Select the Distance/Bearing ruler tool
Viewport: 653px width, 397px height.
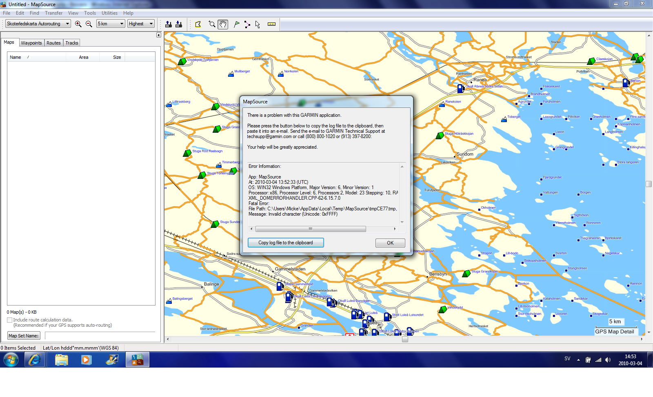point(271,24)
